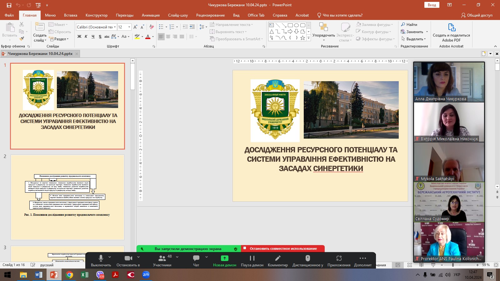Click the Bold formatting button
The width and height of the screenshot is (500, 281).
click(79, 37)
